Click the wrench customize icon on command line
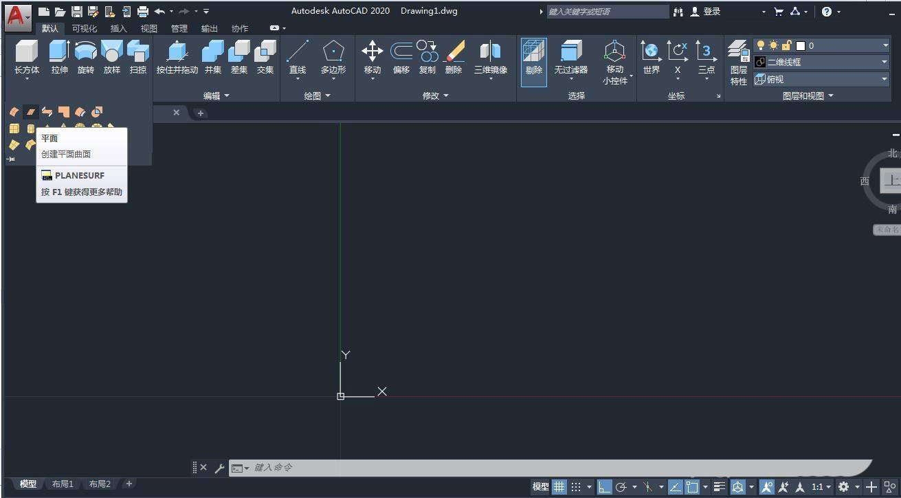Viewport: 901px width, 498px height. (x=219, y=468)
